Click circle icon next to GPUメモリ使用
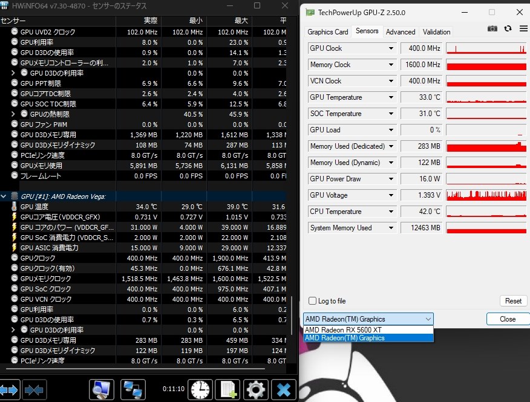This screenshot has width=530, height=402. [x=14, y=166]
